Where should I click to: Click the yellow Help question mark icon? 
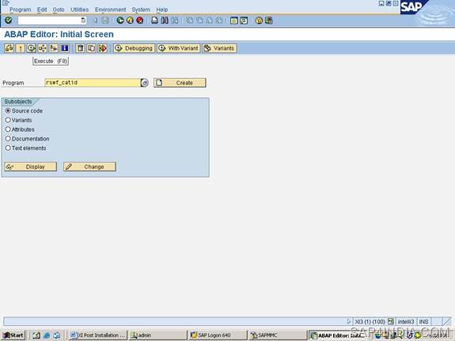coord(259,21)
